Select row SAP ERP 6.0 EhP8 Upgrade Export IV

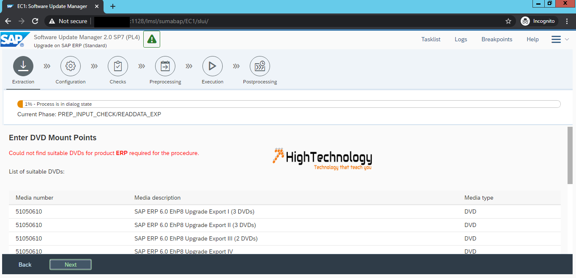coord(285,250)
